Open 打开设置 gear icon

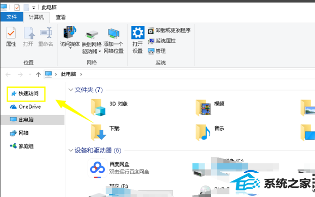pos(138,32)
